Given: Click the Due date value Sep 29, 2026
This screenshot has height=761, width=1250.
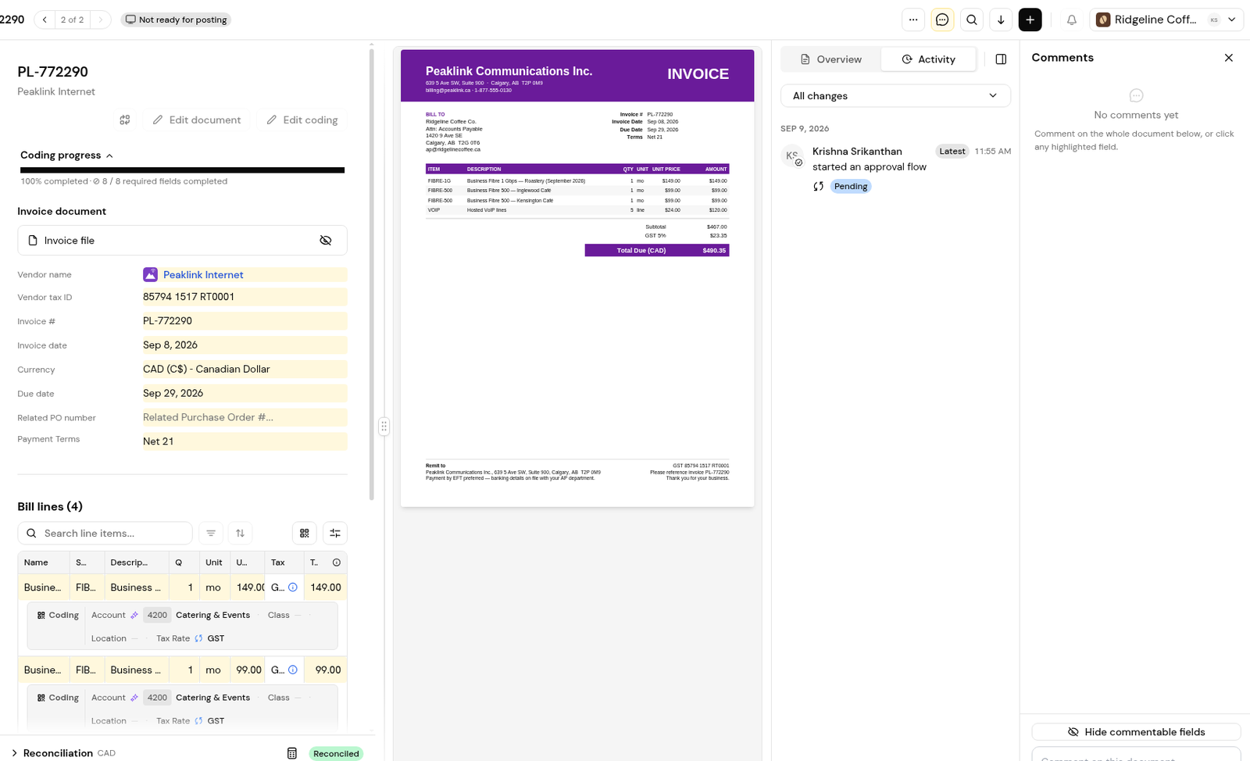Looking at the screenshot, I should point(245,393).
